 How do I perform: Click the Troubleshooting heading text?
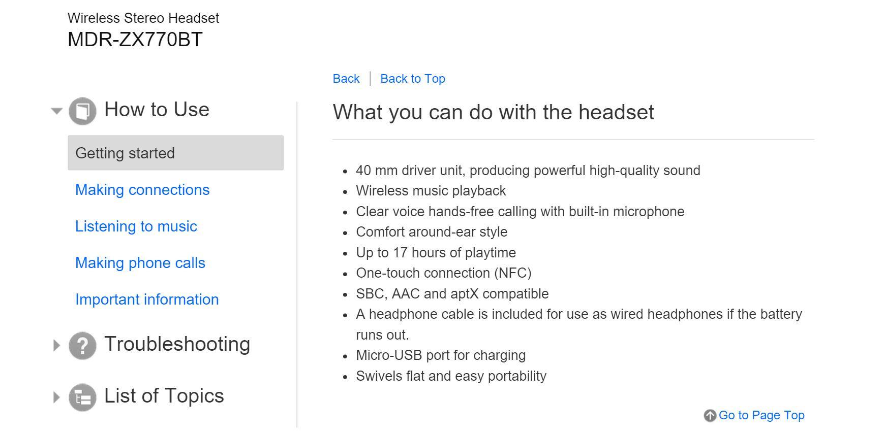click(177, 344)
